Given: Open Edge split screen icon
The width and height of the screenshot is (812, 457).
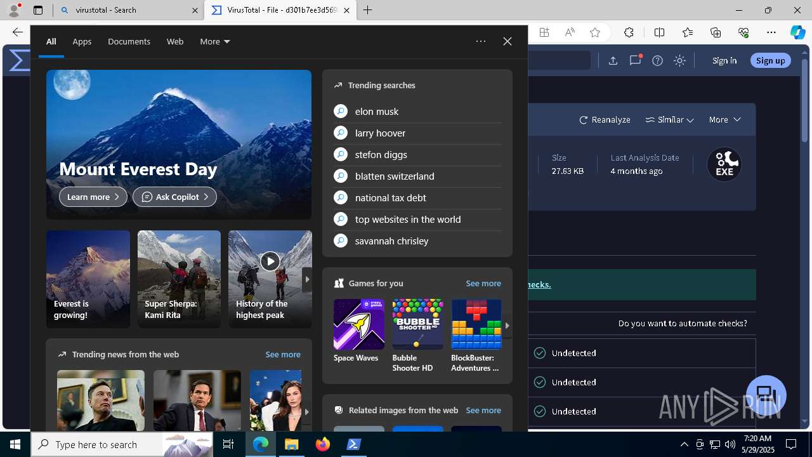Looking at the screenshot, I should point(659,32).
